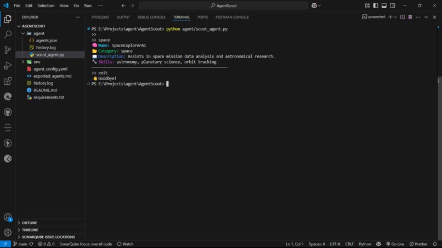Open the lightning bolt view in activity bar

(8, 143)
